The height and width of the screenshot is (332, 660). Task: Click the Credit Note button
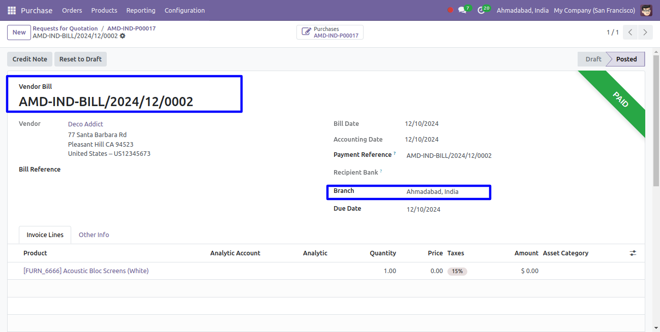click(29, 59)
